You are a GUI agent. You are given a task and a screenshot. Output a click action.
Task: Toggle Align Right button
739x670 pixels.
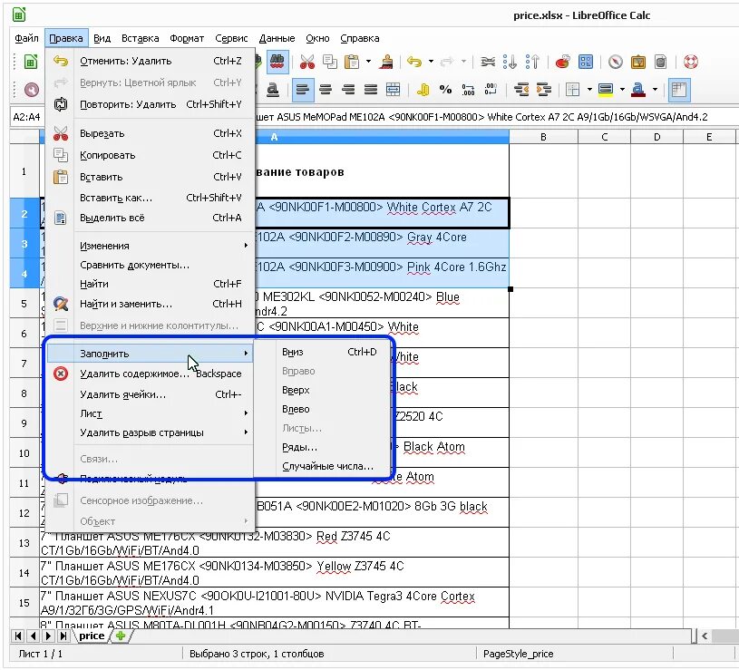(348, 90)
